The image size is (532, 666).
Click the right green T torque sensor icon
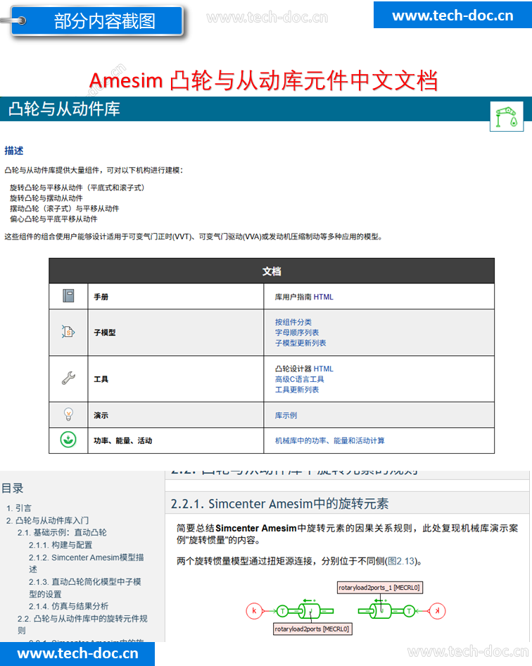pos(409,611)
